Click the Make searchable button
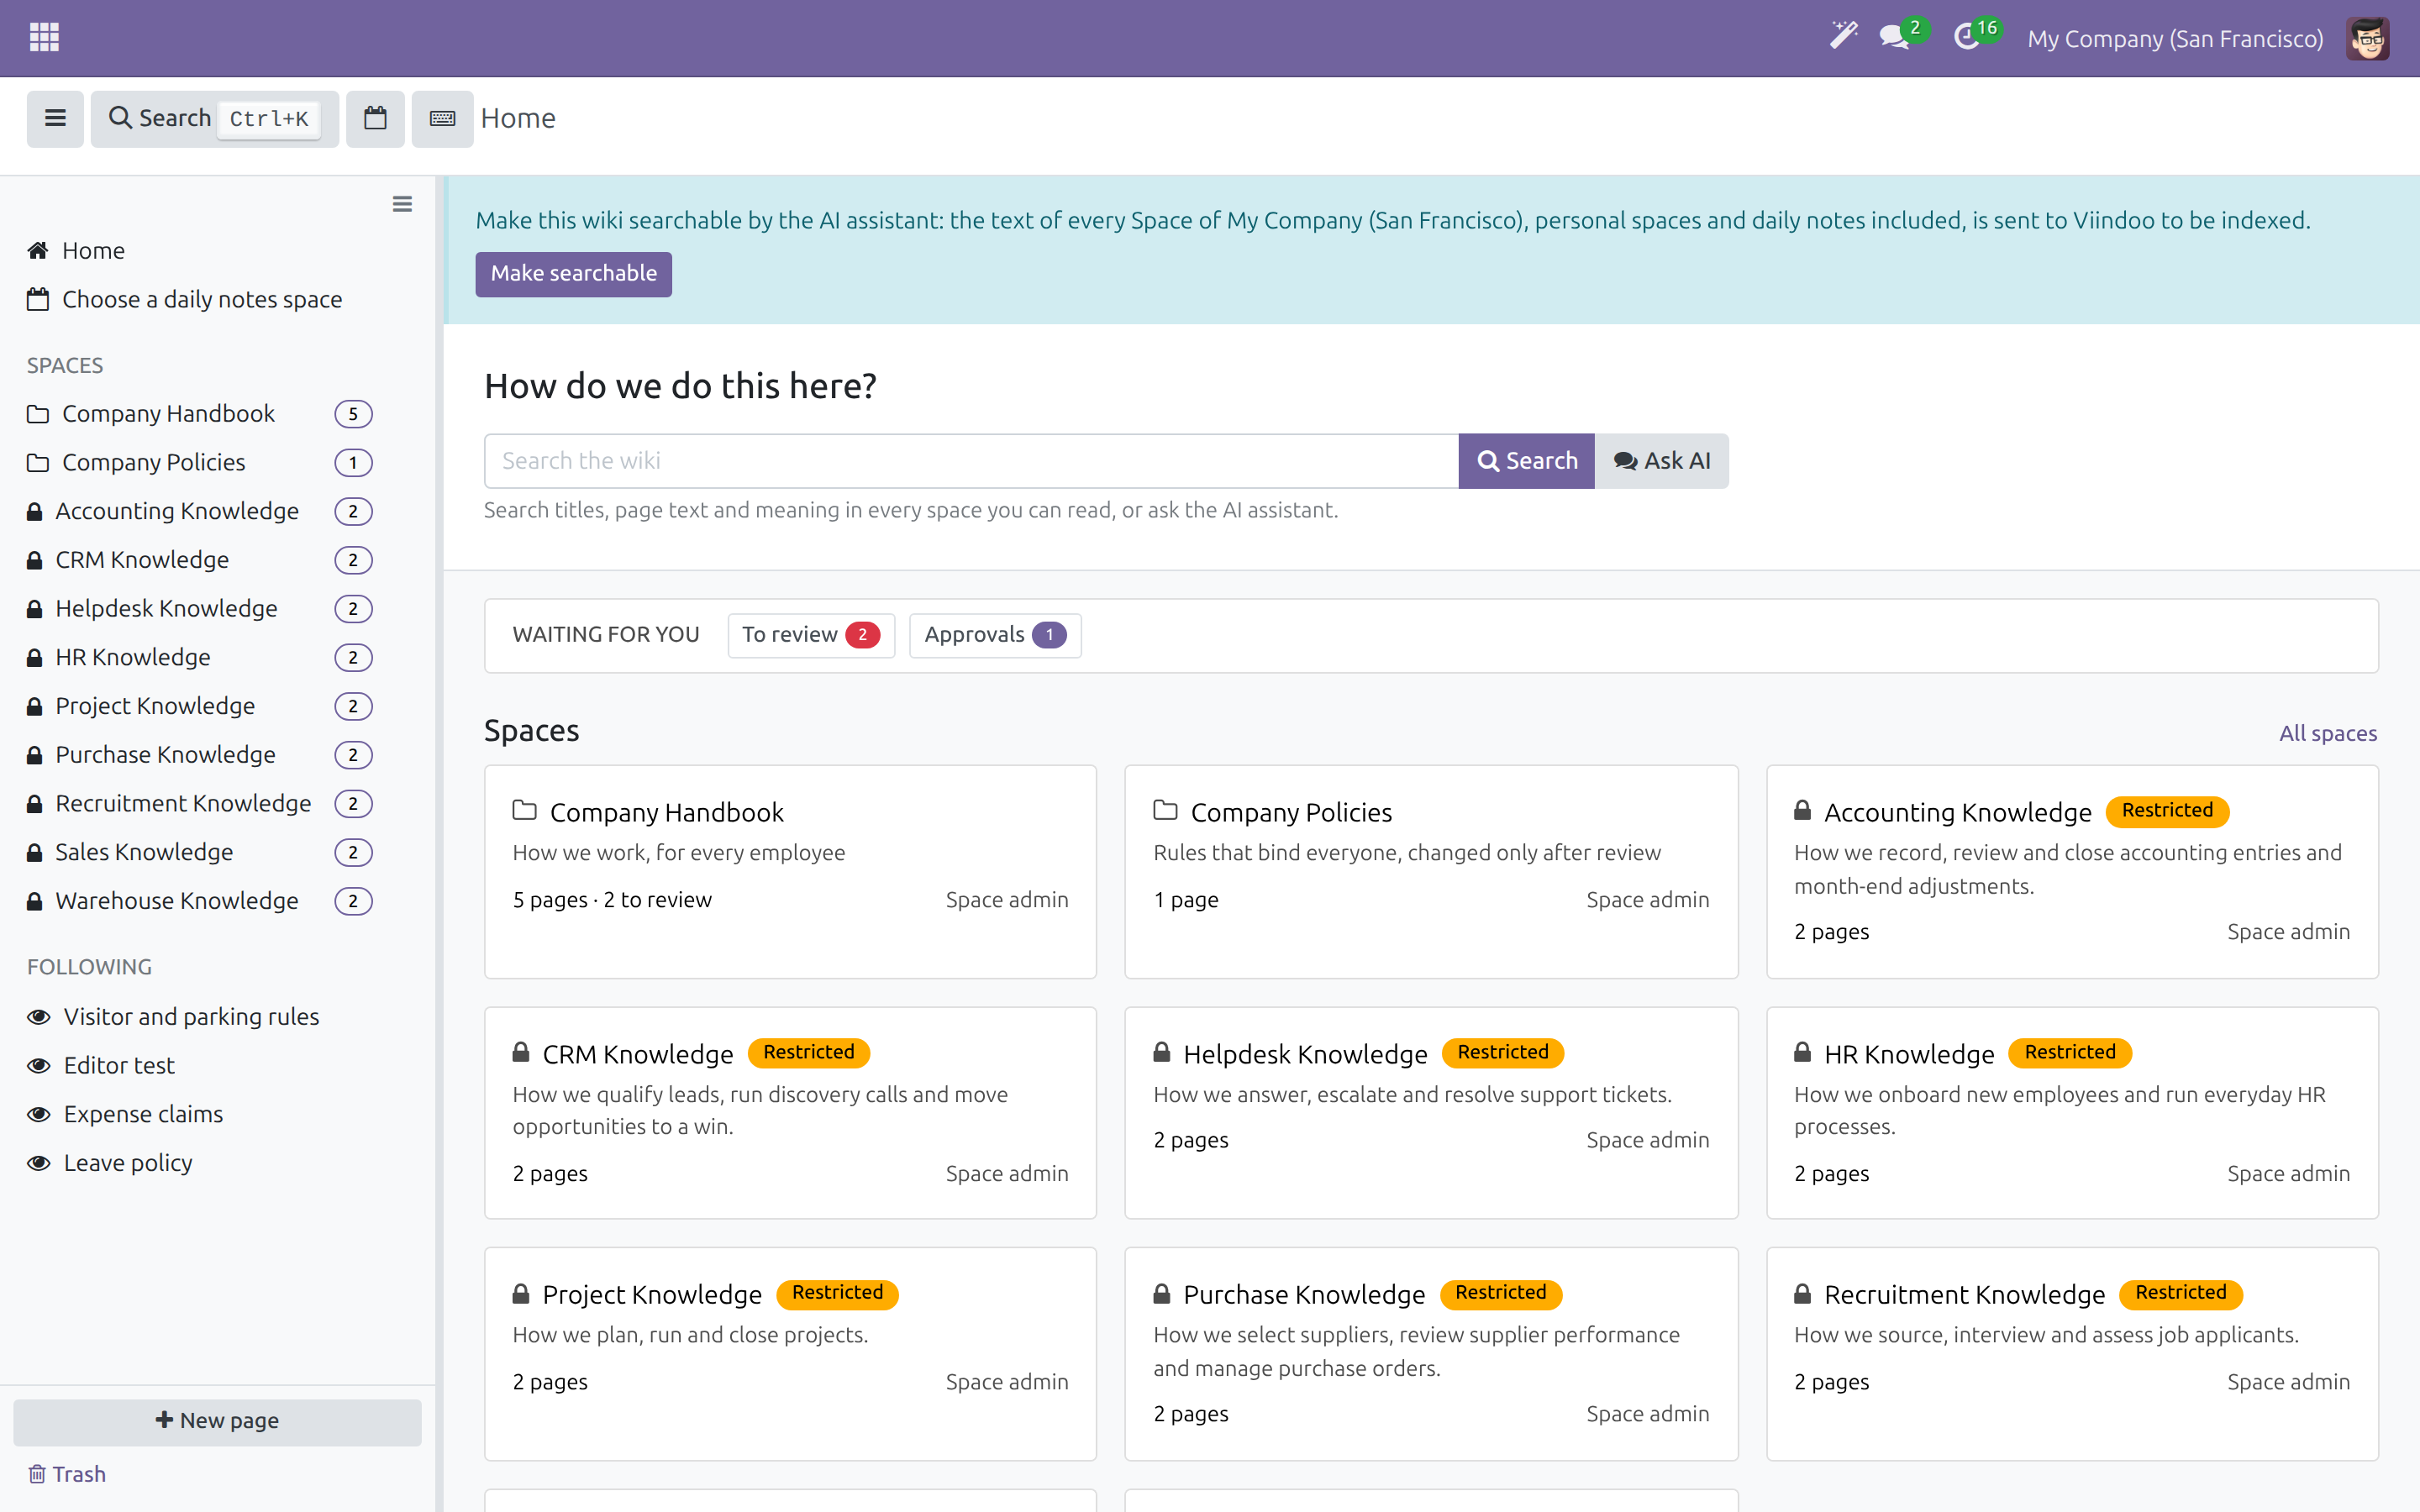Screen dimensions: 2420x1512 [573, 273]
